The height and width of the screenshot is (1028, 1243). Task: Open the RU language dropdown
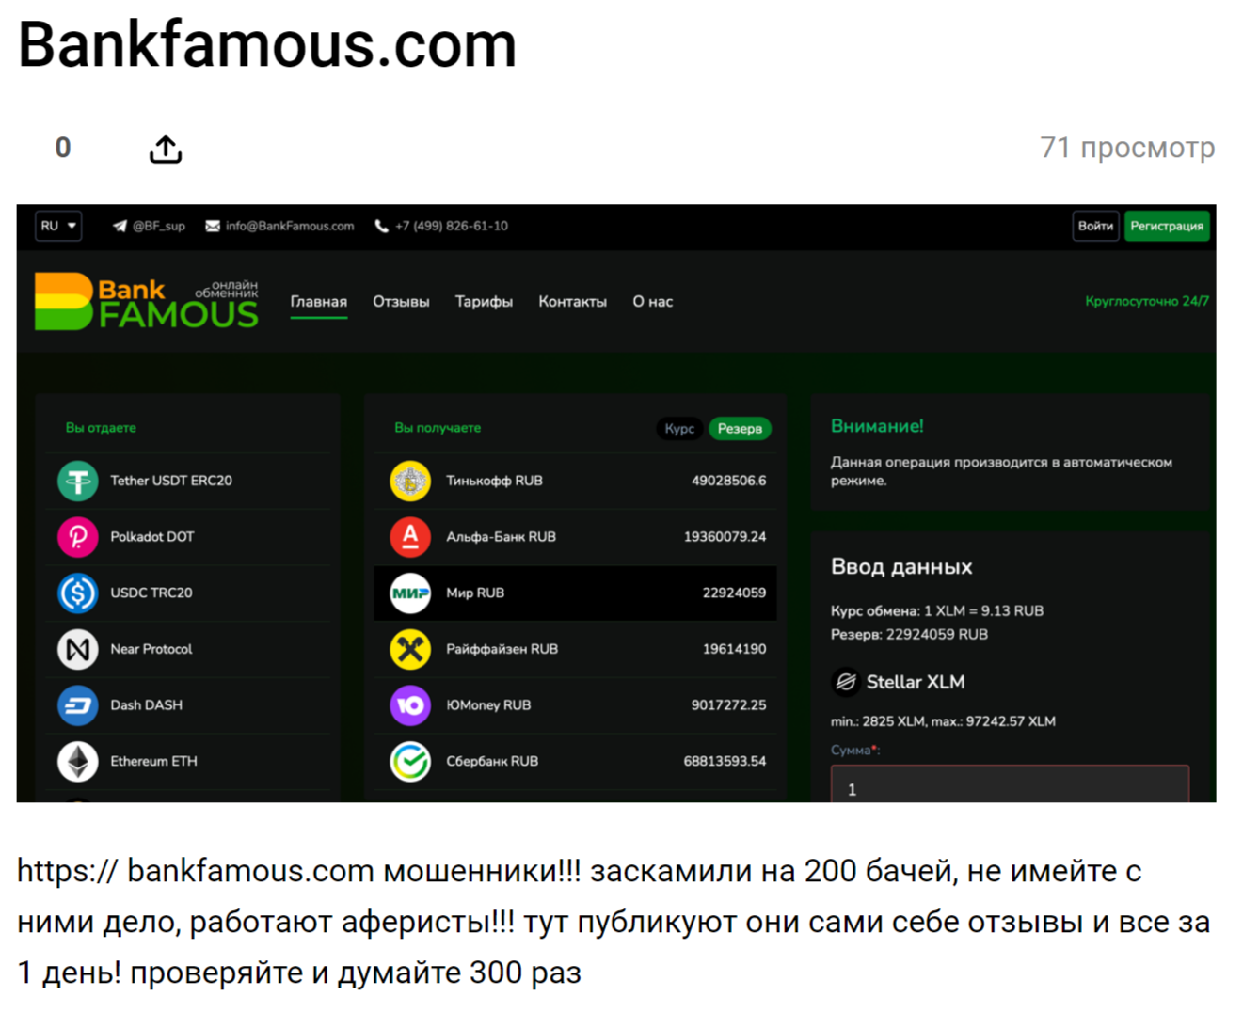(58, 226)
